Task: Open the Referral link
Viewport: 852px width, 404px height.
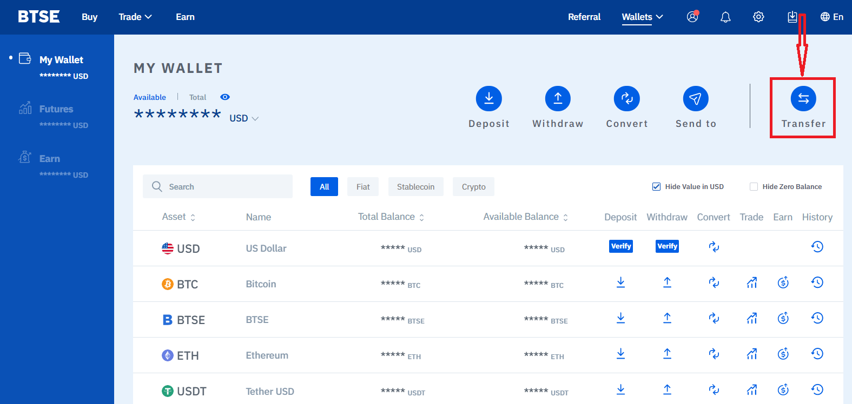Action: (584, 17)
